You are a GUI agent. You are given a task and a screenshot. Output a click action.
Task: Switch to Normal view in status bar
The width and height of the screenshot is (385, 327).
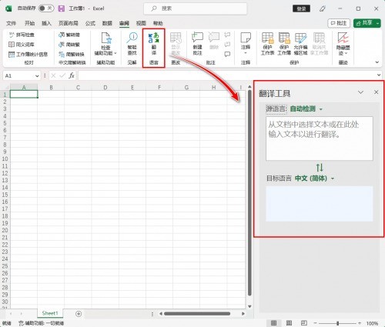tap(274, 323)
